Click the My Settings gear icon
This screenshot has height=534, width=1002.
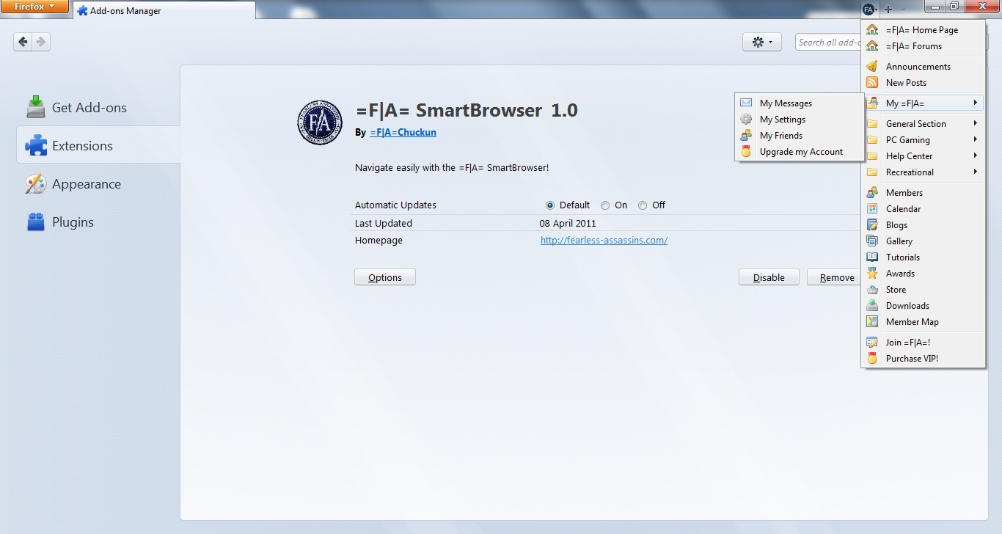click(746, 120)
